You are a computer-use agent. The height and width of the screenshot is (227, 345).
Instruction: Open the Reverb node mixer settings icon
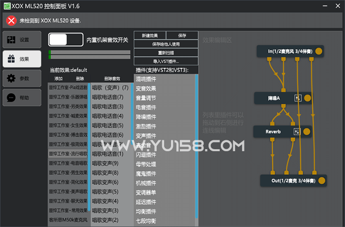pyautogui.click(x=297, y=131)
